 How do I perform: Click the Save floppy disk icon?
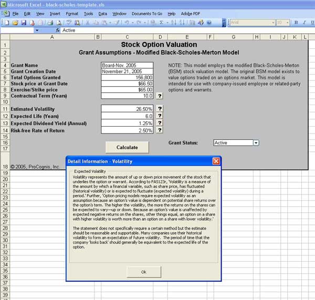point(24,23)
